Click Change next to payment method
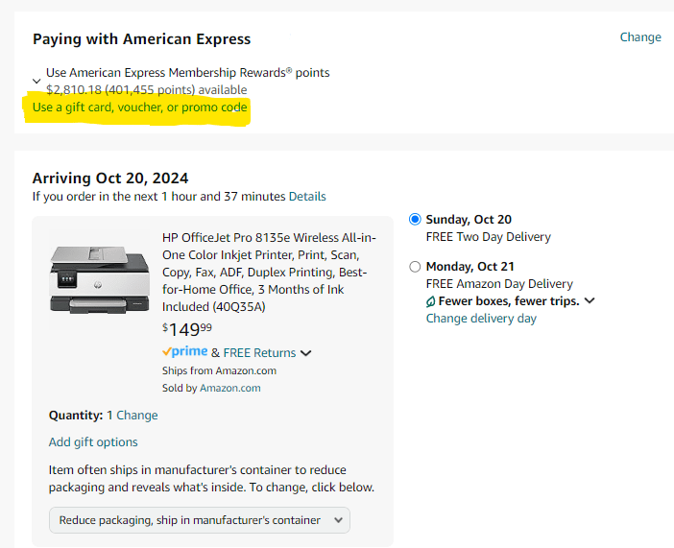The height and width of the screenshot is (548, 674). (x=640, y=37)
